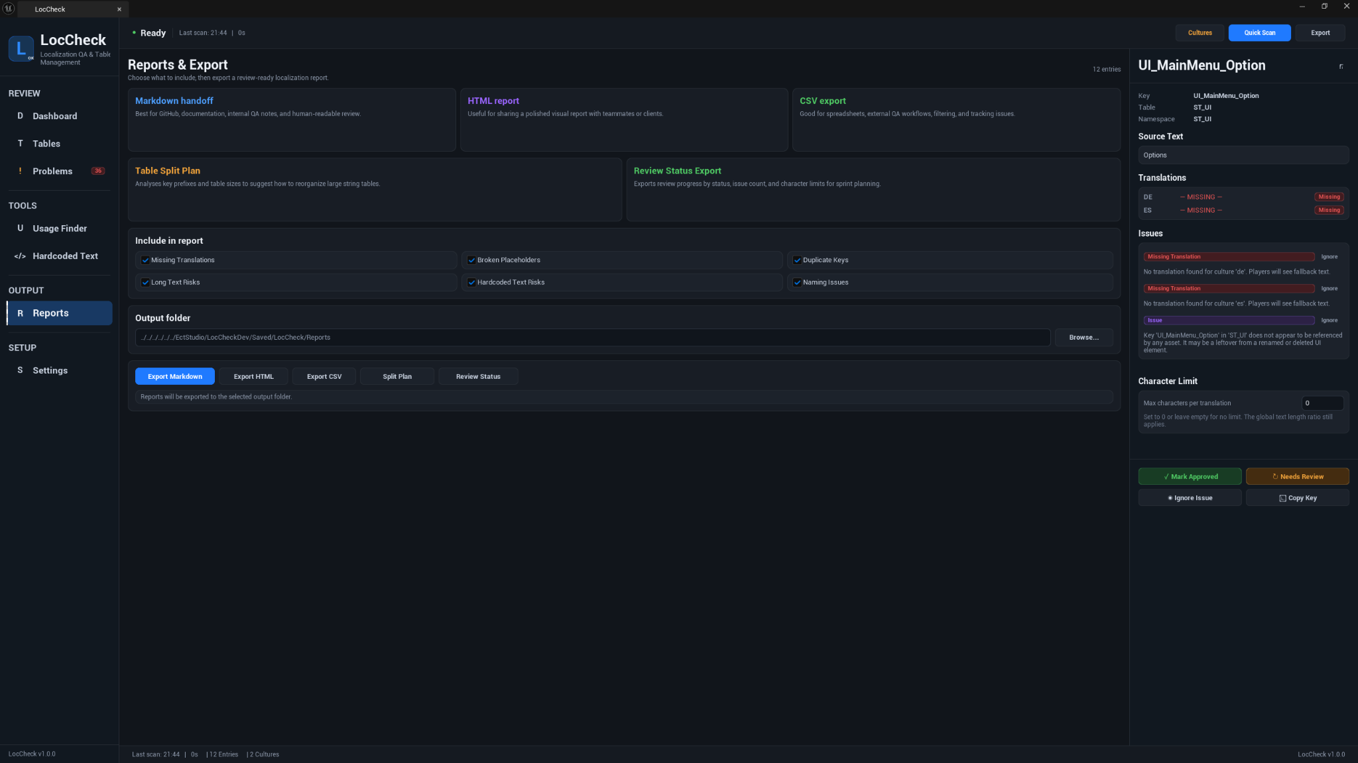
Task: Click the Tables 'T' sidebar icon
Action: [x=20, y=144]
